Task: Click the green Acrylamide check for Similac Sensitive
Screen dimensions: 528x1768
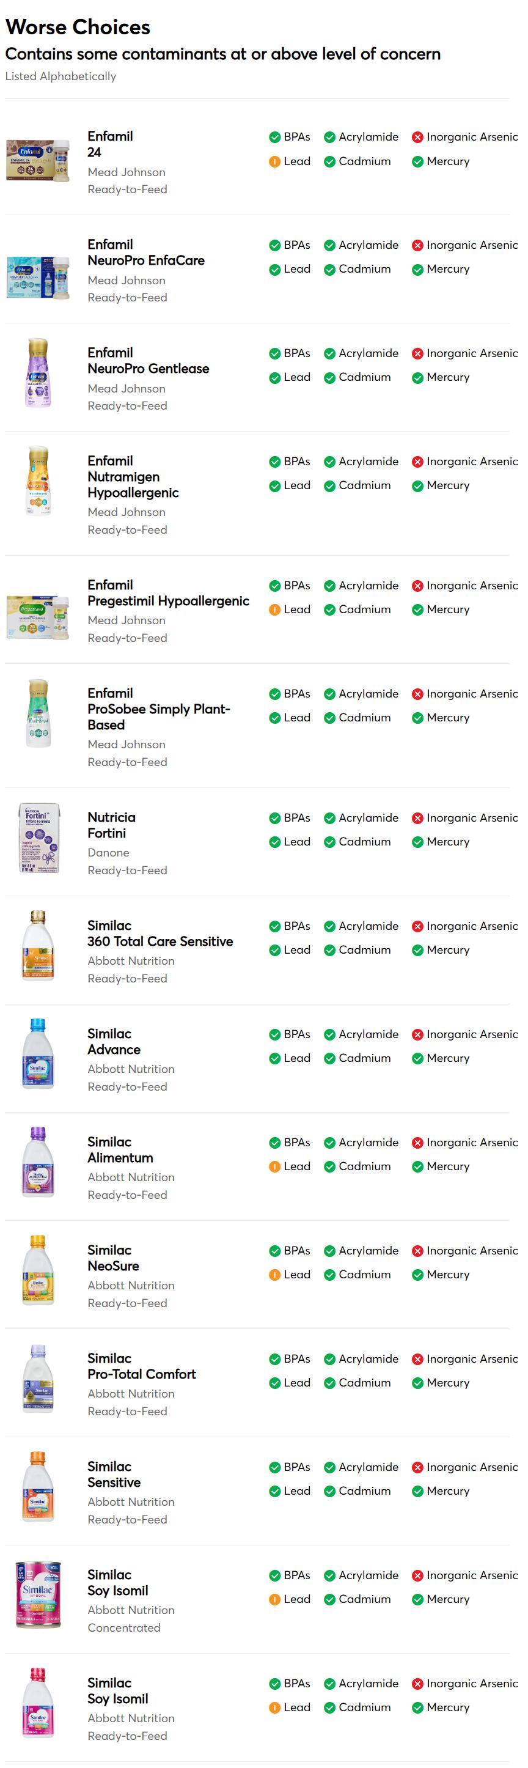Action: (329, 1467)
